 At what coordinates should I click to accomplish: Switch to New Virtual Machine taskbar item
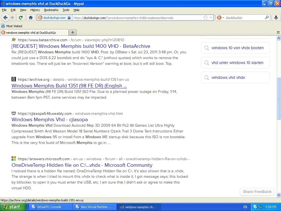[x=94, y=207]
